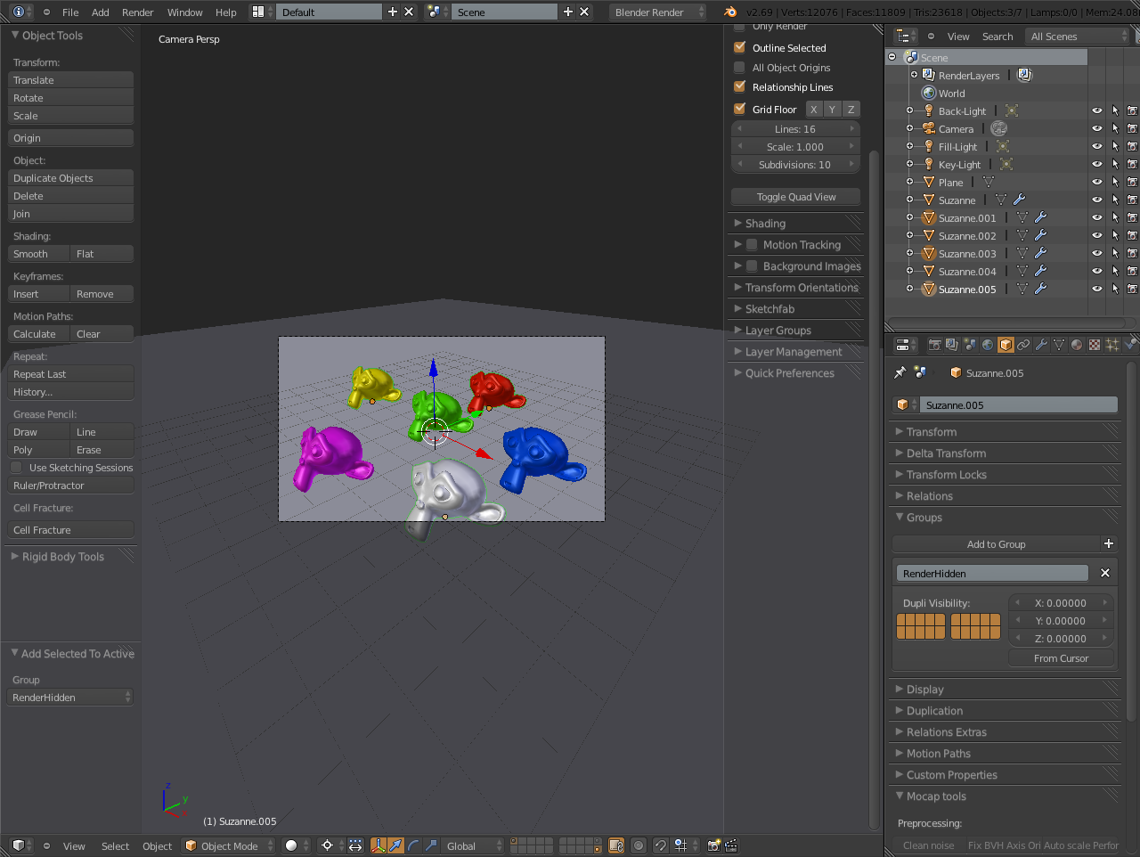The image size is (1140, 857).
Task: Click Toggle Quad View button
Action: pos(796,196)
